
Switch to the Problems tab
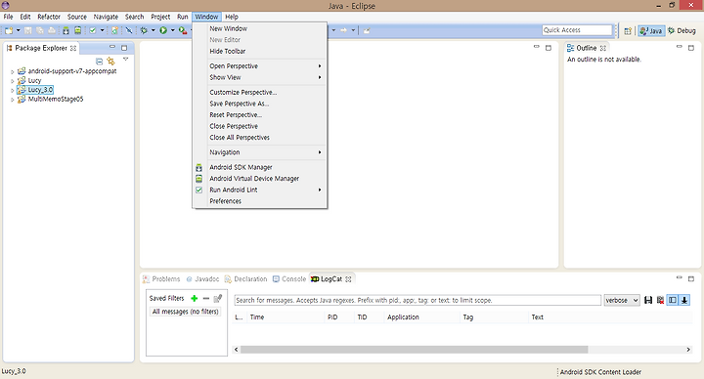161,279
